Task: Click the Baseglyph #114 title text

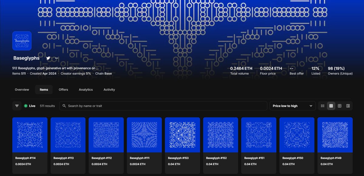Action: click(x=25, y=158)
